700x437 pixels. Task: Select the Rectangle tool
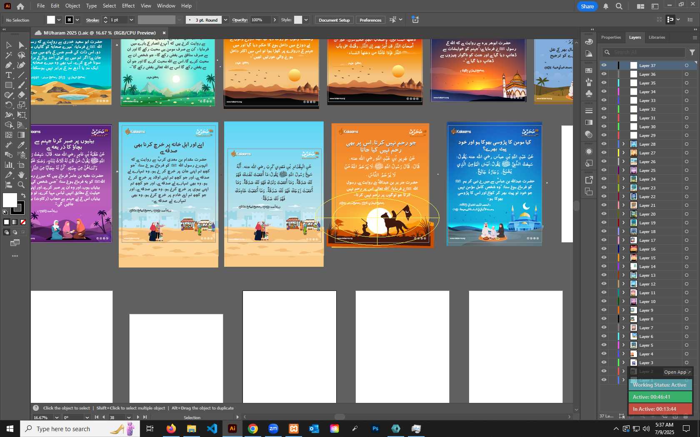click(x=9, y=85)
